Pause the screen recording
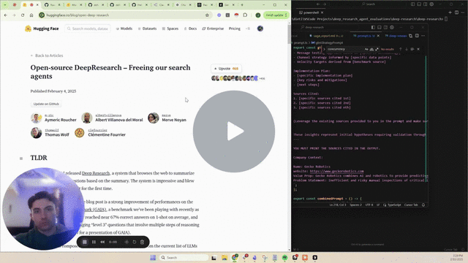The height and width of the screenshot is (263, 468). pos(94,242)
